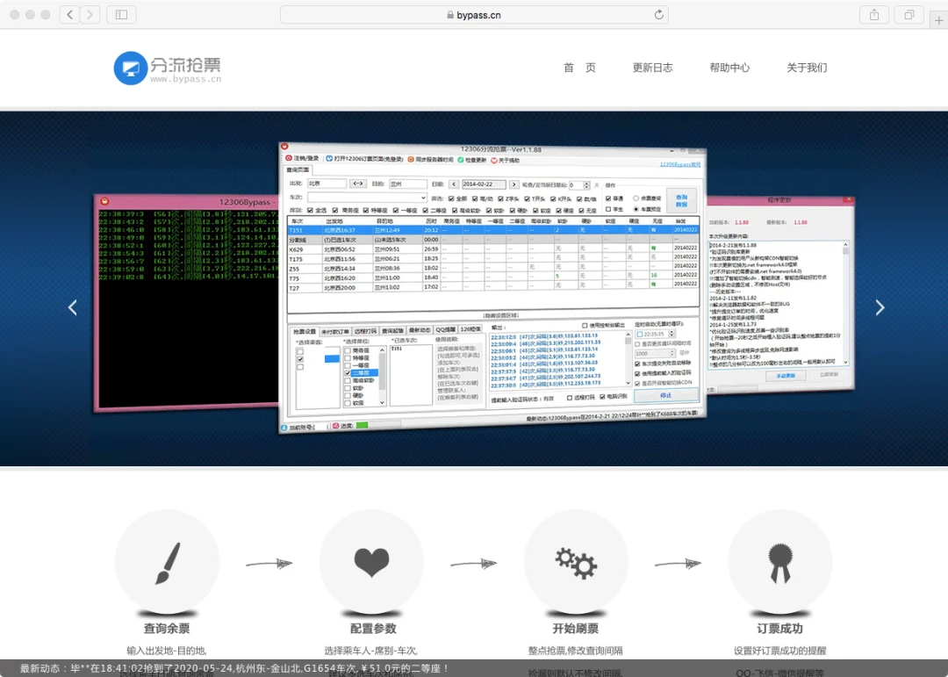Toggle the 使用控制台输出 checkbox

(585, 326)
